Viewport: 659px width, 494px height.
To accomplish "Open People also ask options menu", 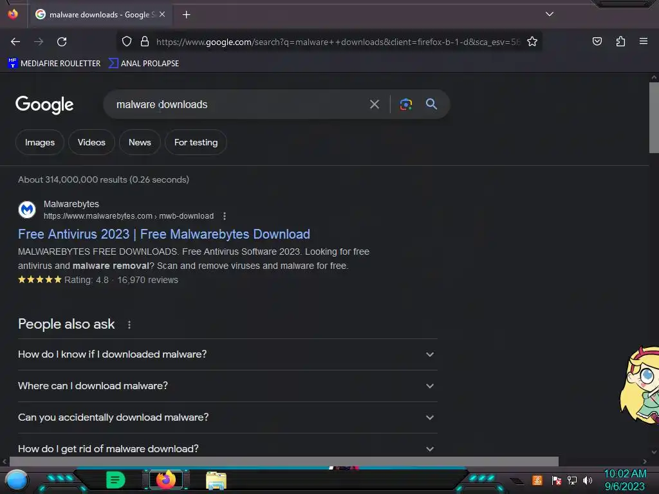I will tap(129, 325).
